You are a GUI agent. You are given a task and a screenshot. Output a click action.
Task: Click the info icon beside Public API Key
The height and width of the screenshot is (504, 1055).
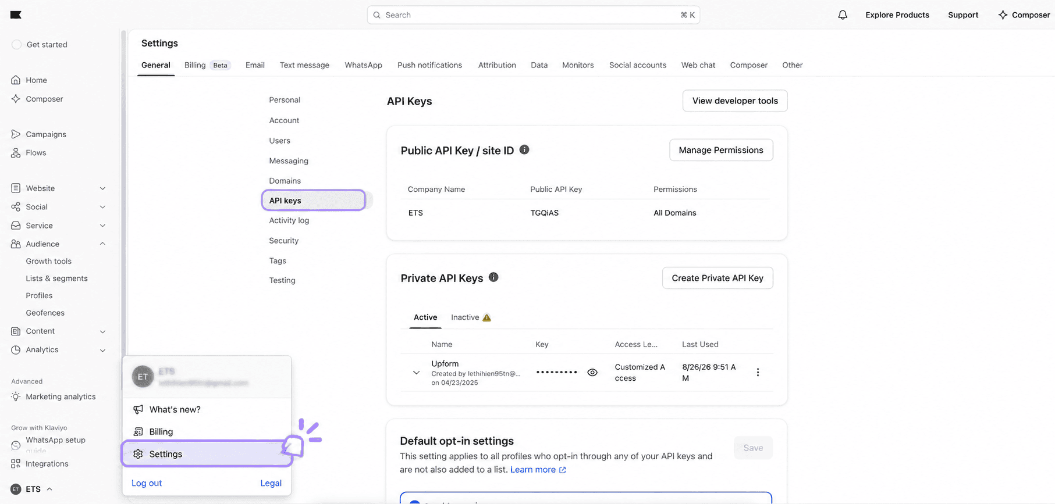(x=524, y=149)
